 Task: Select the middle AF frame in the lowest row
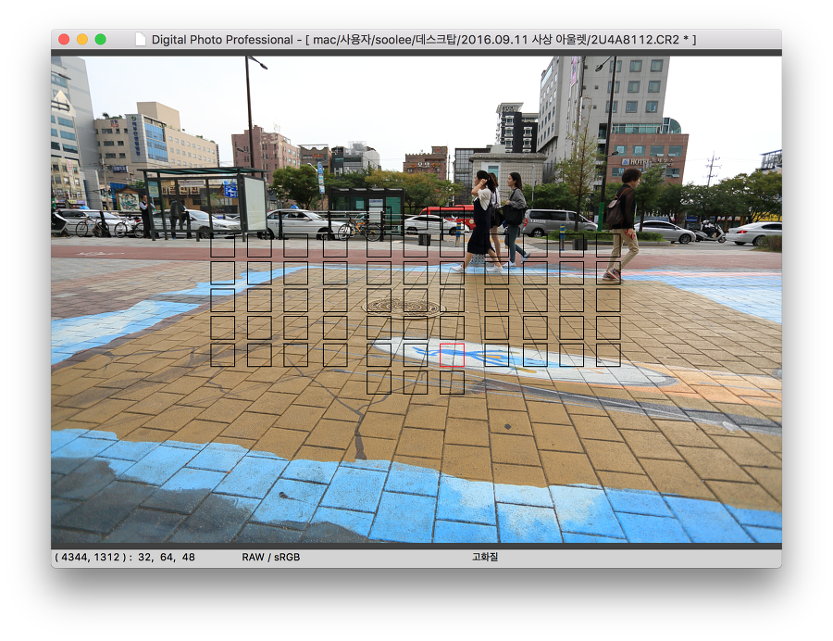pos(416,383)
